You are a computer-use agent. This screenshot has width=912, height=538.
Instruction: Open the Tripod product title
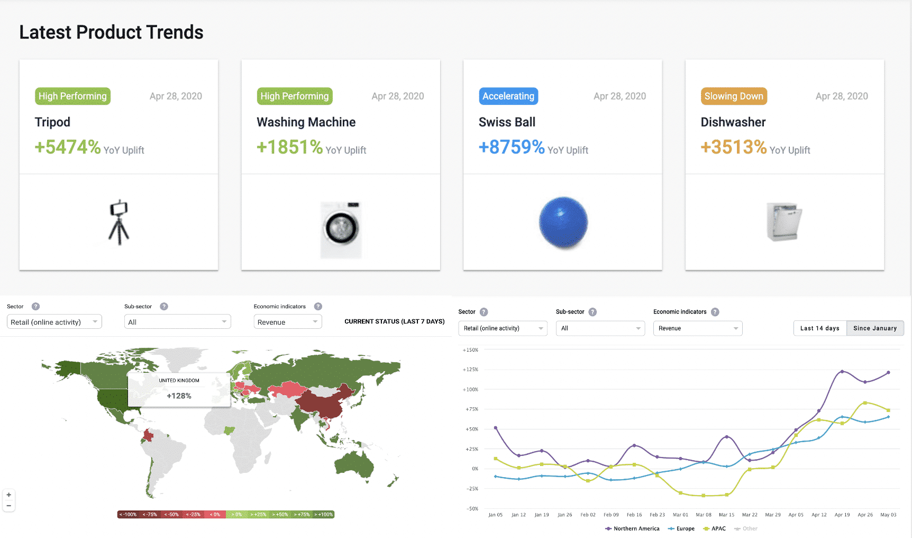tap(52, 122)
